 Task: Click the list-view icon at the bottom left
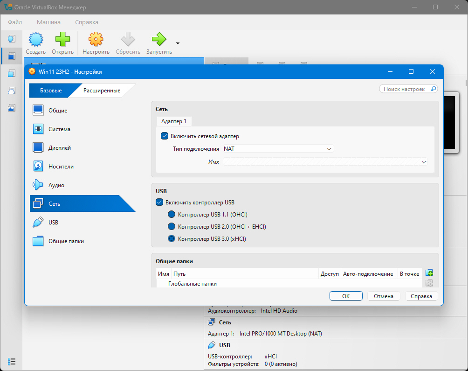[12, 362]
